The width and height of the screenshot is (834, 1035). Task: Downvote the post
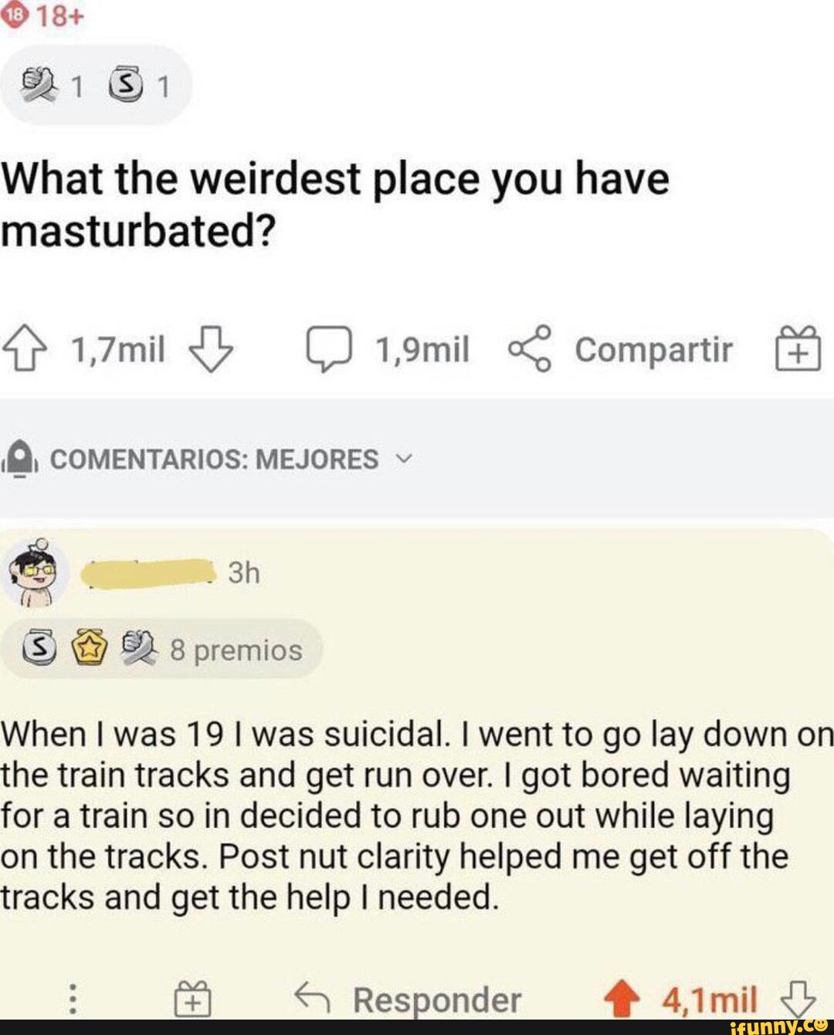[x=210, y=350]
